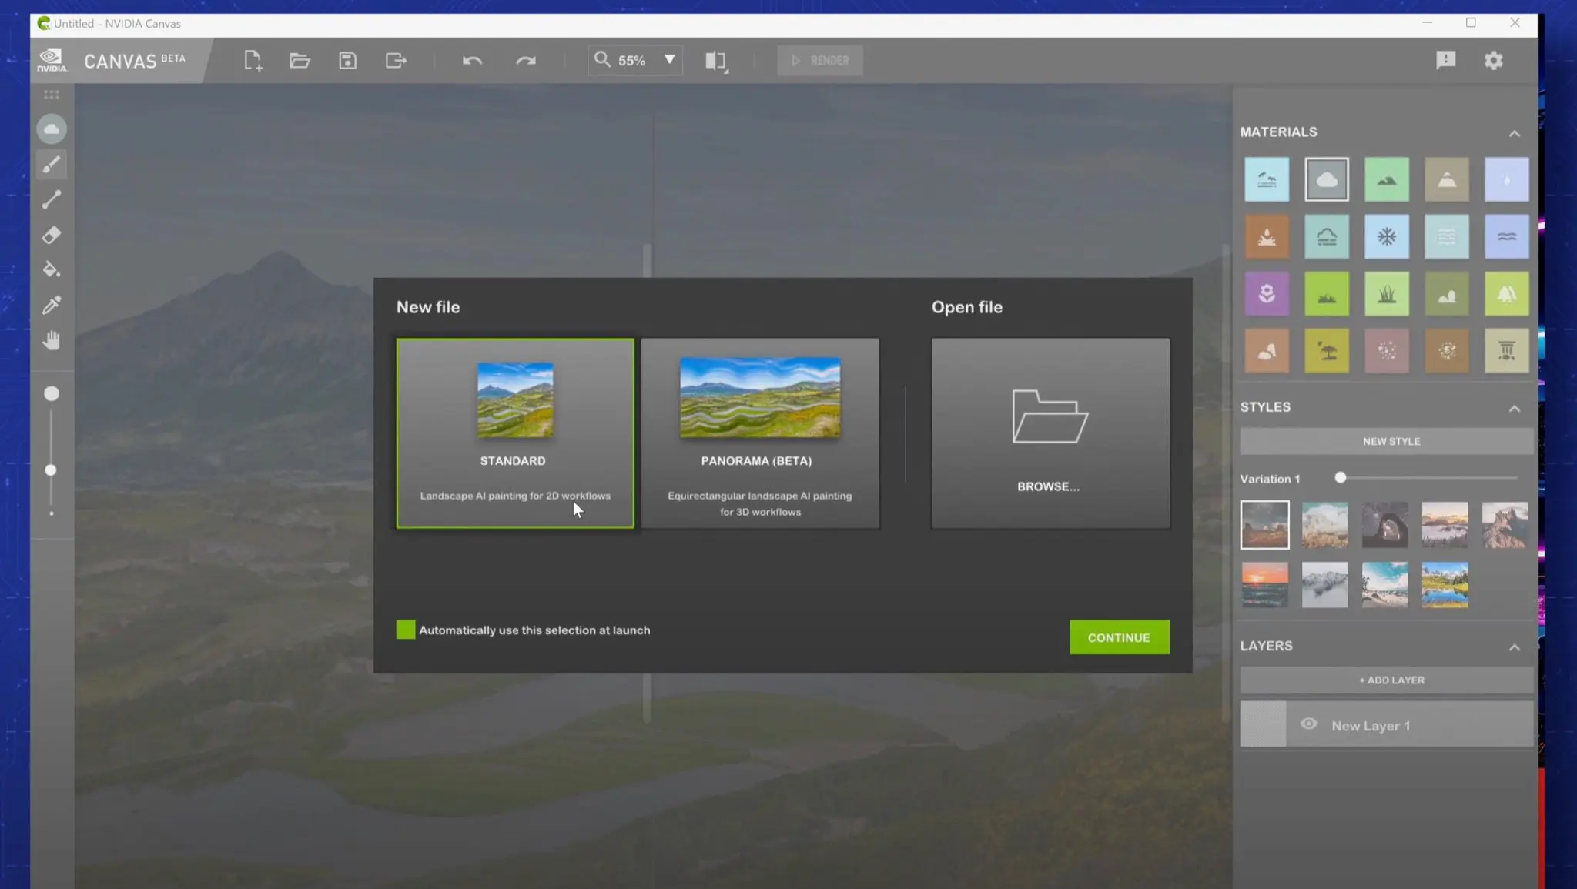Screen dimensions: 1577x889
Task: Click the New Style button
Action: tap(1386, 441)
